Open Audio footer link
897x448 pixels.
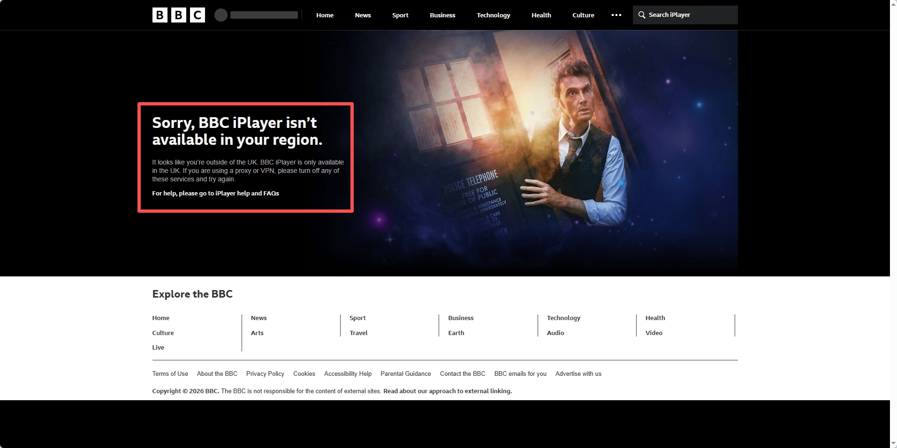point(555,333)
